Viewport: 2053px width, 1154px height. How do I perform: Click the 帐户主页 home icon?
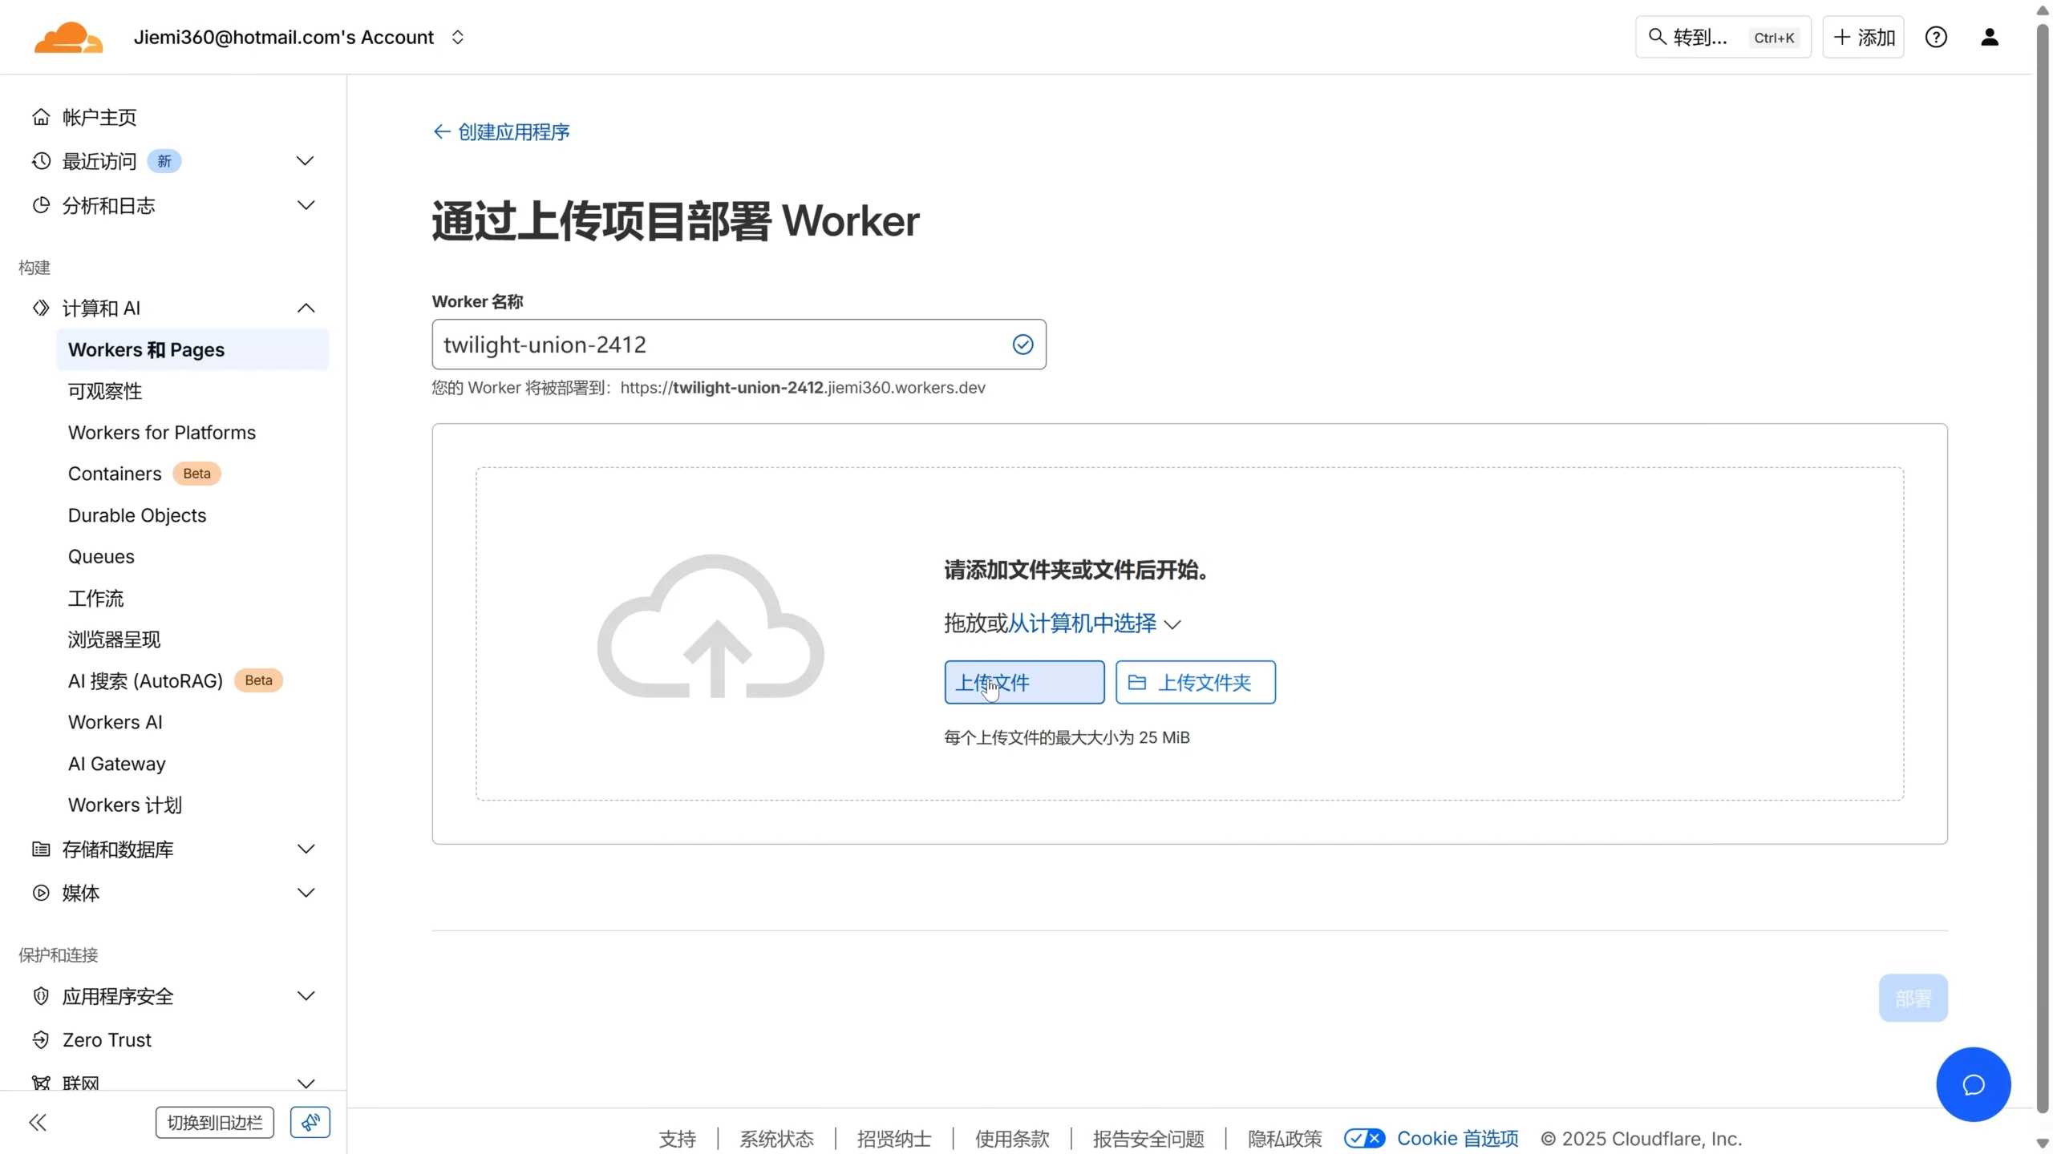point(39,116)
